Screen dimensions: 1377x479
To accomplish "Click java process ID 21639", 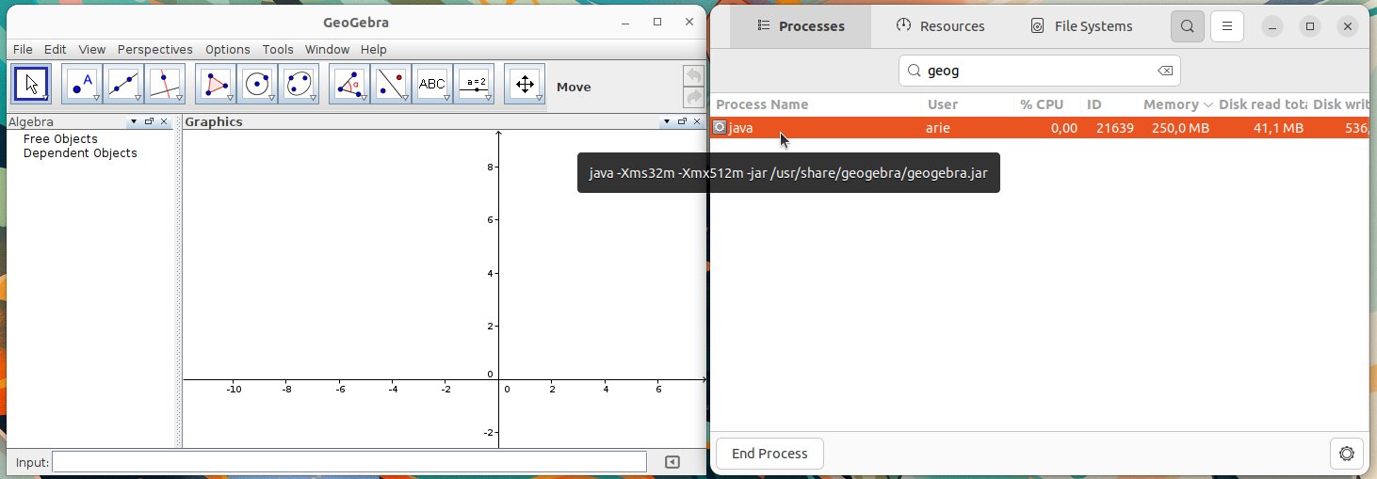I will click(x=1115, y=128).
